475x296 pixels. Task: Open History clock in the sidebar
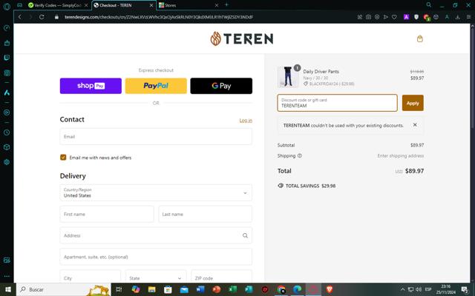(7, 132)
